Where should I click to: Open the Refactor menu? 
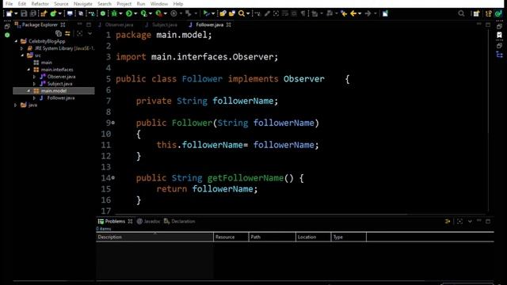(x=40, y=4)
